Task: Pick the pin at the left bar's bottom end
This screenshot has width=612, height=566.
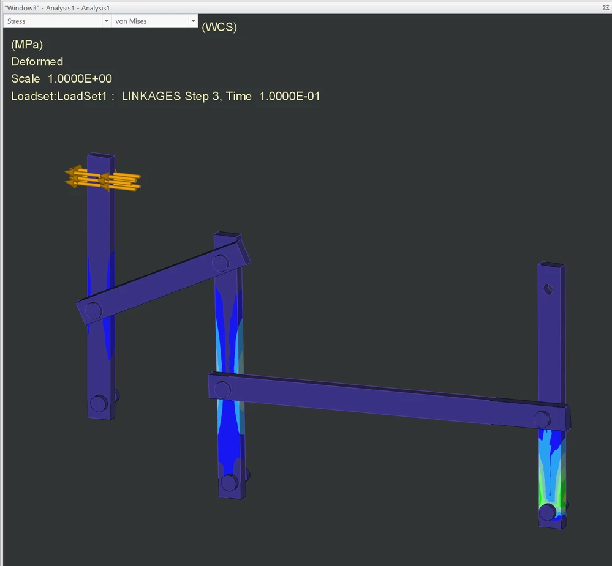Action: coord(99,403)
